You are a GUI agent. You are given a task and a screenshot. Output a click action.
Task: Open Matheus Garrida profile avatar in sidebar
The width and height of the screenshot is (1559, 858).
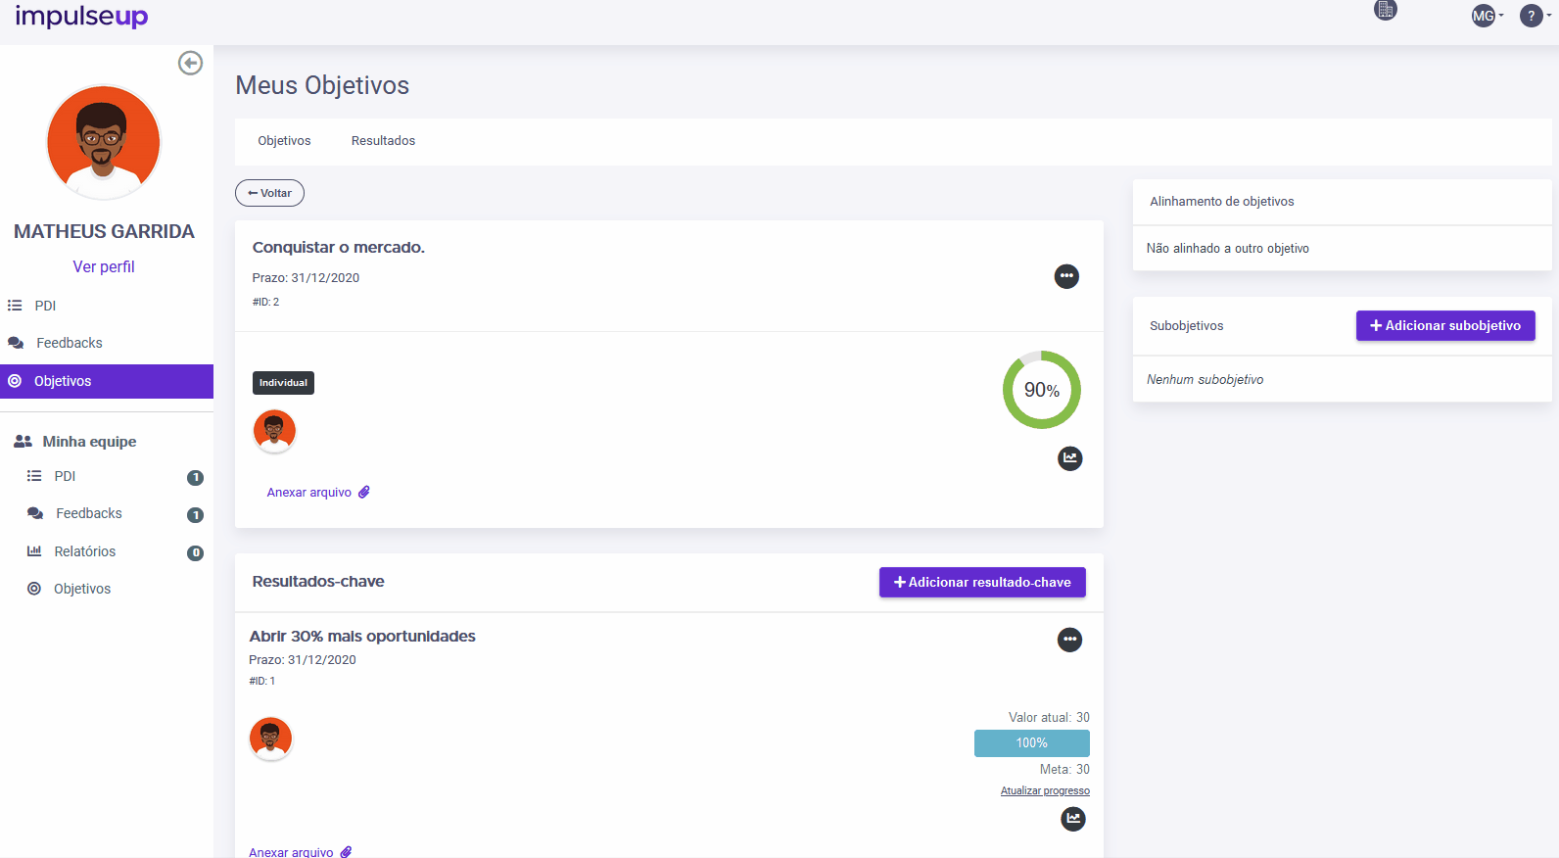point(104,142)
